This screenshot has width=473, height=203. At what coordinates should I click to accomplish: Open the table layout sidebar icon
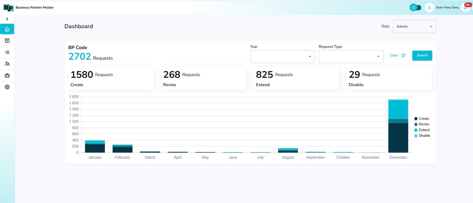point(7,41)
